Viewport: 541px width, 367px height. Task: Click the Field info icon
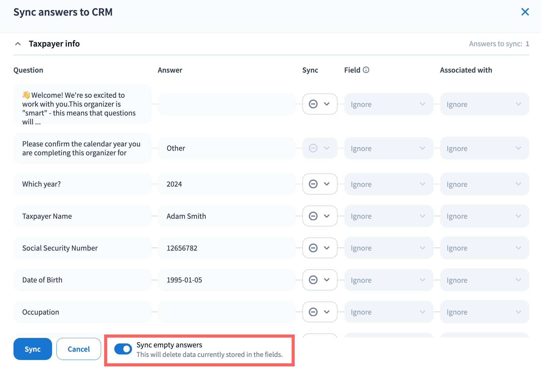(x=366, y=70)
